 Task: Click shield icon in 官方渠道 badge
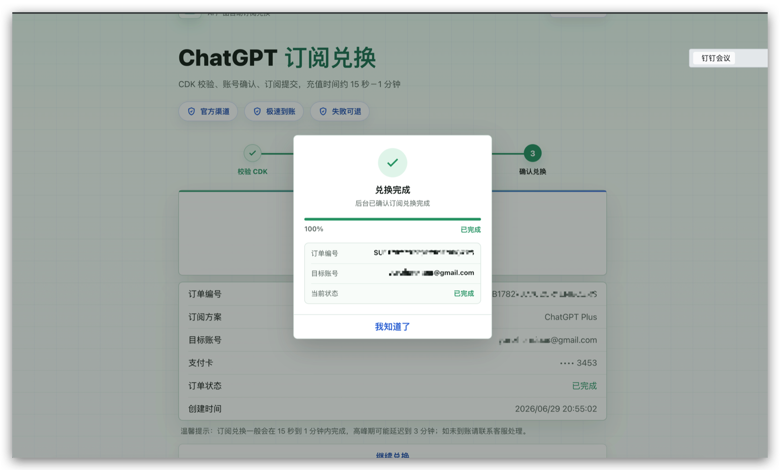(192, 111)
